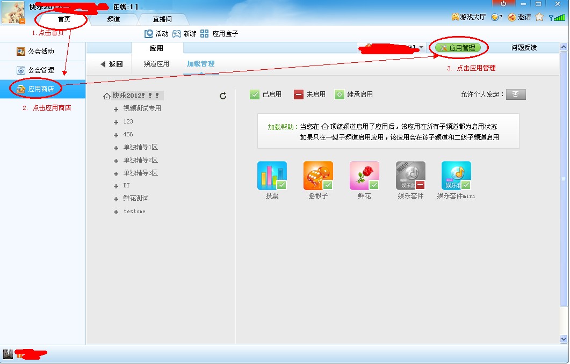570x364 pixels.
Task: Switch to the 频道应用 sub-tab
Action: 156,64
